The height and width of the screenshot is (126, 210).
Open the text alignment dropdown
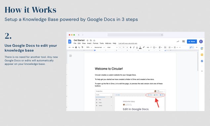160,47
